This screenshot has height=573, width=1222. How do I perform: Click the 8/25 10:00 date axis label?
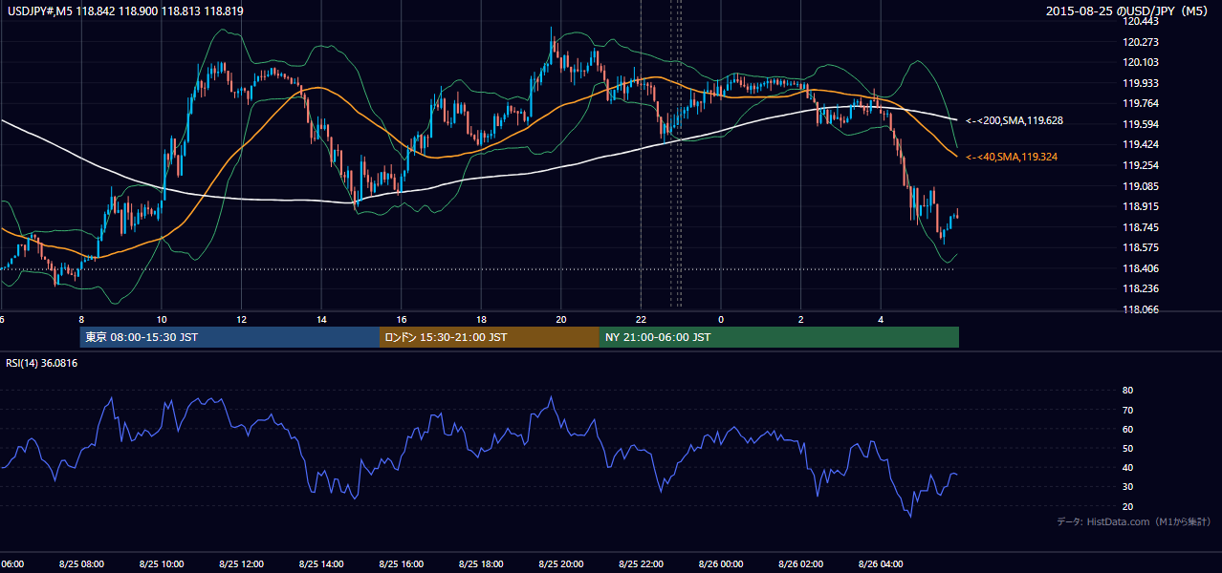161,563
